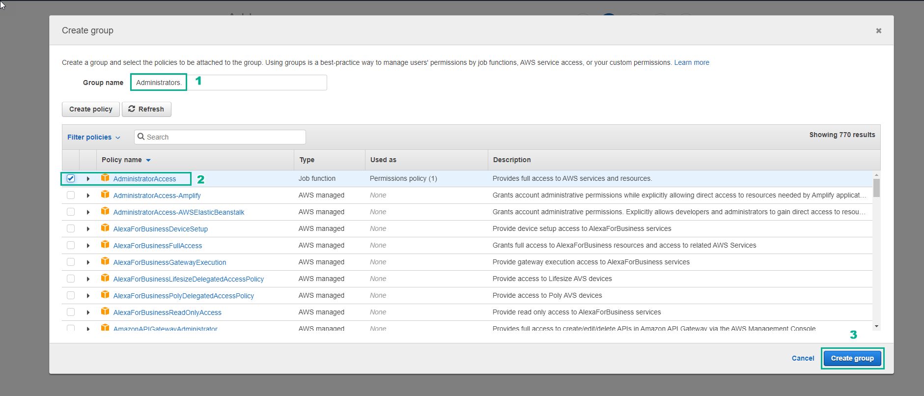Check the AlexaForBusinessLifesizeDelegatedAccessPolicy checkbox
This screenshot has height=396, width=924.
click(x=71, y=279)
